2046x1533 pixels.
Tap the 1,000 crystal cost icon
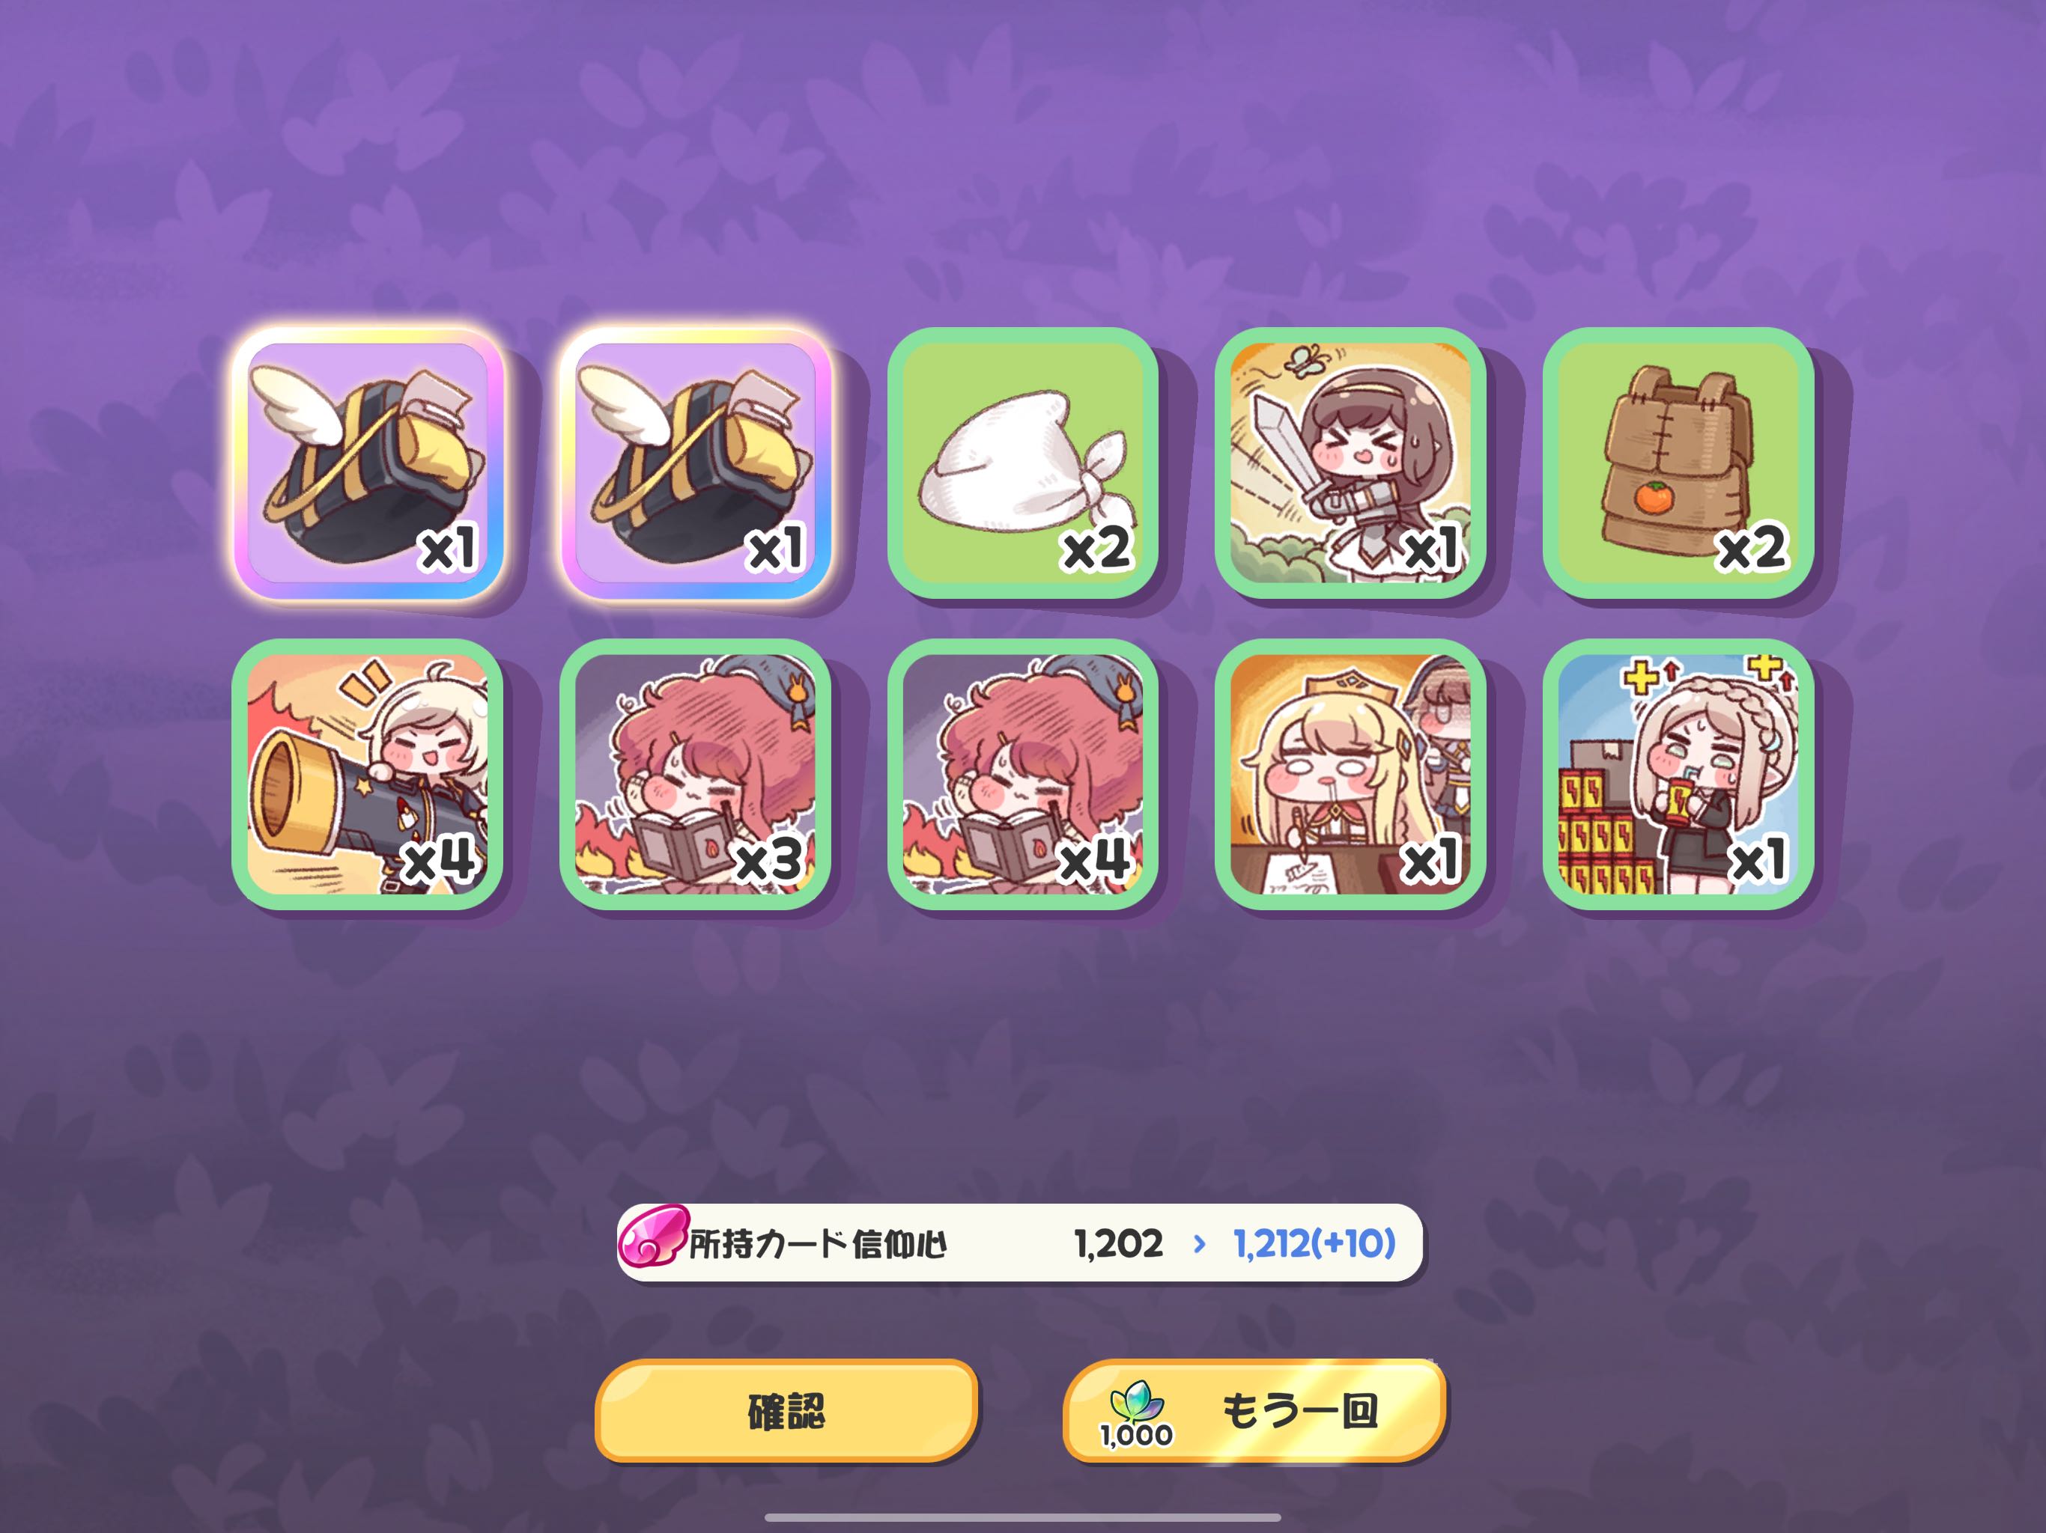[1137, 1415]
